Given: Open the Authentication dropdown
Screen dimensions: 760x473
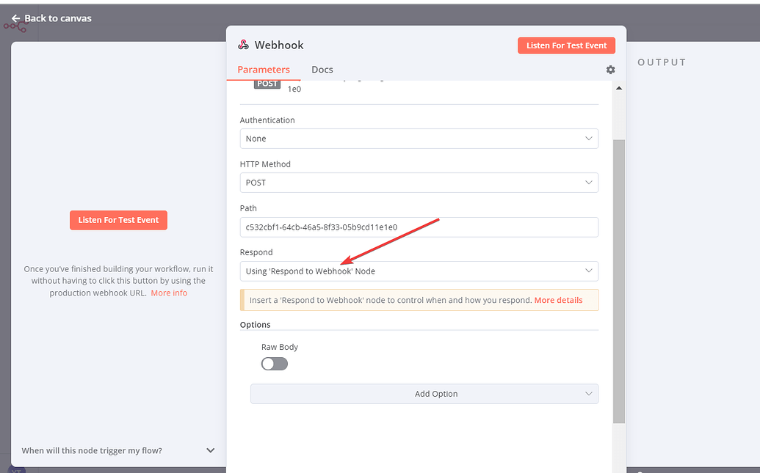Looking at the screenshot, I should (419, 139).
